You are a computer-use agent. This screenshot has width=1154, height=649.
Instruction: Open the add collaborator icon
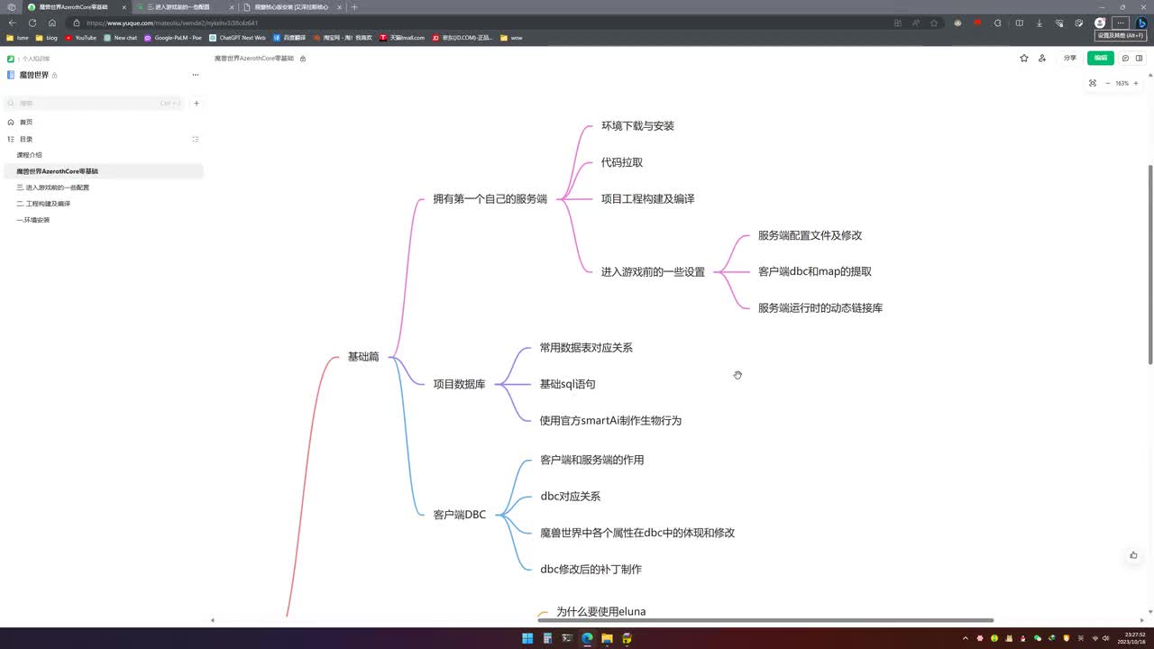click(1042, 58)
